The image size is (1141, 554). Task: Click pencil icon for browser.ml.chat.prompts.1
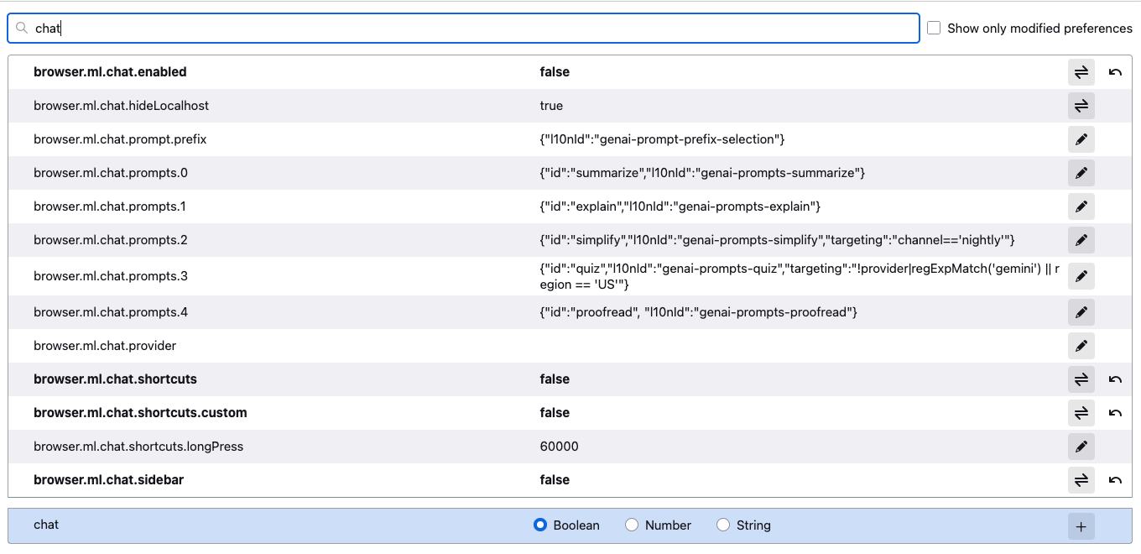1081,206
